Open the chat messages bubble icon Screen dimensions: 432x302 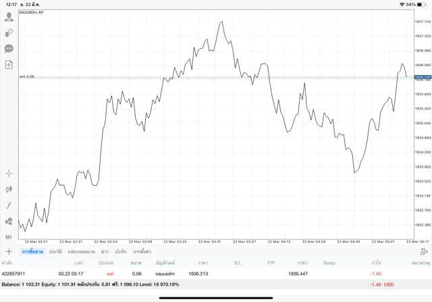coord(9,49)
